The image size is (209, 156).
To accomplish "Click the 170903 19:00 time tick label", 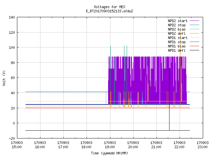I will pyautogui.click(x=110, y=145).
